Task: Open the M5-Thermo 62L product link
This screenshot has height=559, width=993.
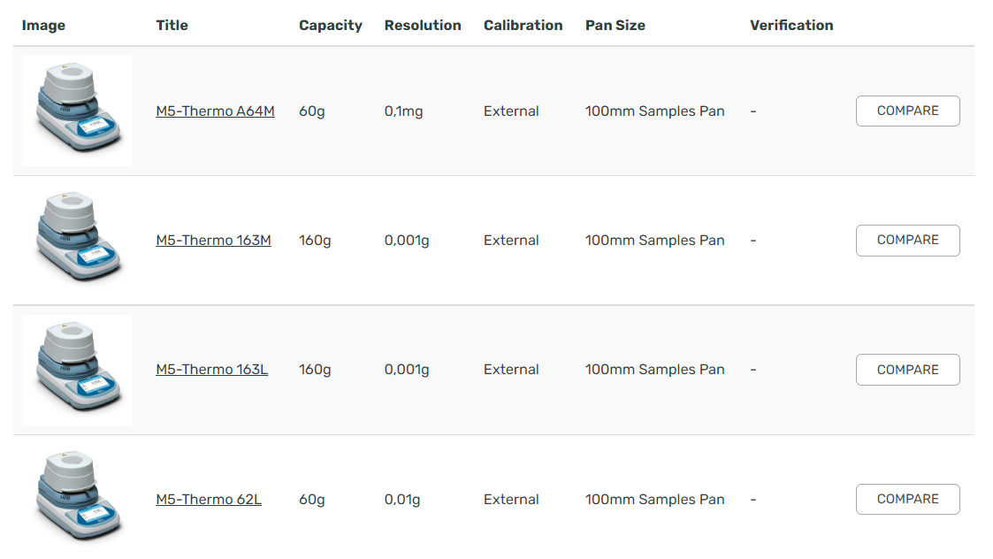Action: [209, 500]
